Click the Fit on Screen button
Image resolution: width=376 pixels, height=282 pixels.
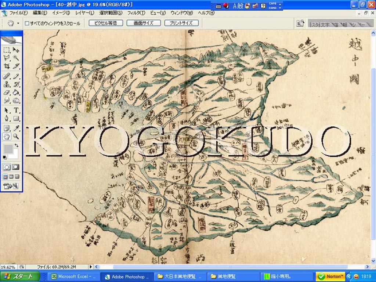coord(144,23)
